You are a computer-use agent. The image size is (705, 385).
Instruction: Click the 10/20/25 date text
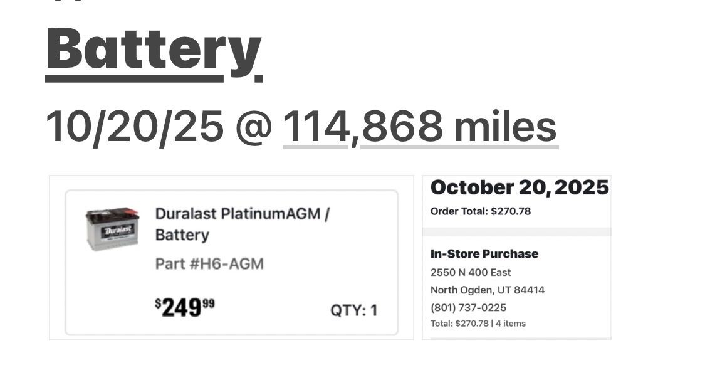coord(134,126)
